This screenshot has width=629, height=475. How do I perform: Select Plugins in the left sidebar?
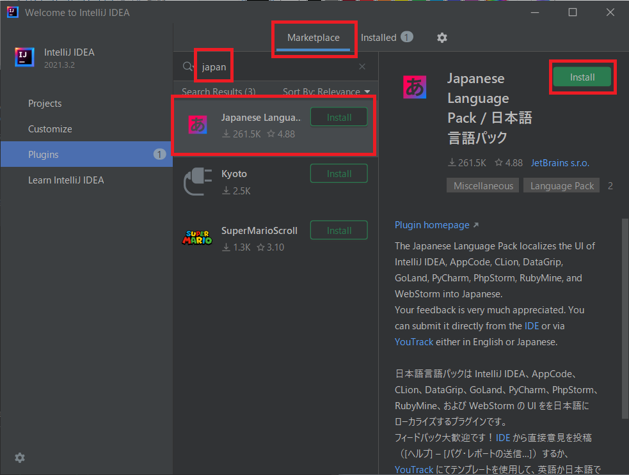(x=86, y=154)
